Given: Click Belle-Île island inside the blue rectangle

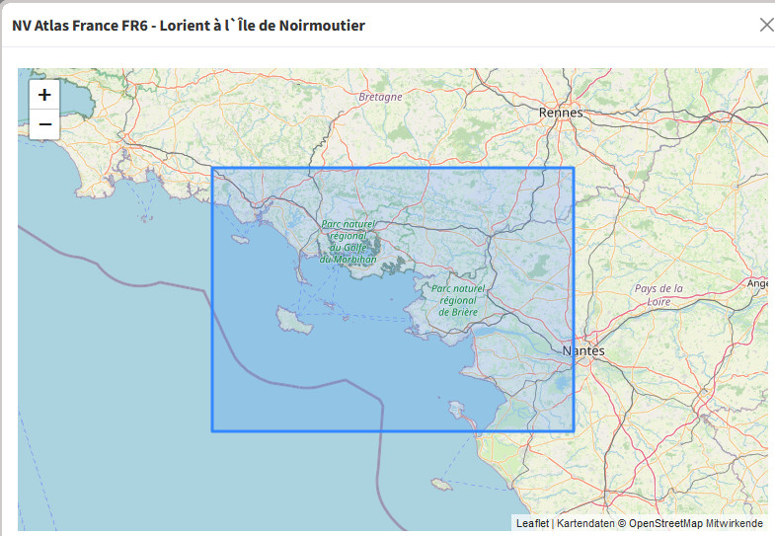Looking at the screenshot, I should 294,321.
